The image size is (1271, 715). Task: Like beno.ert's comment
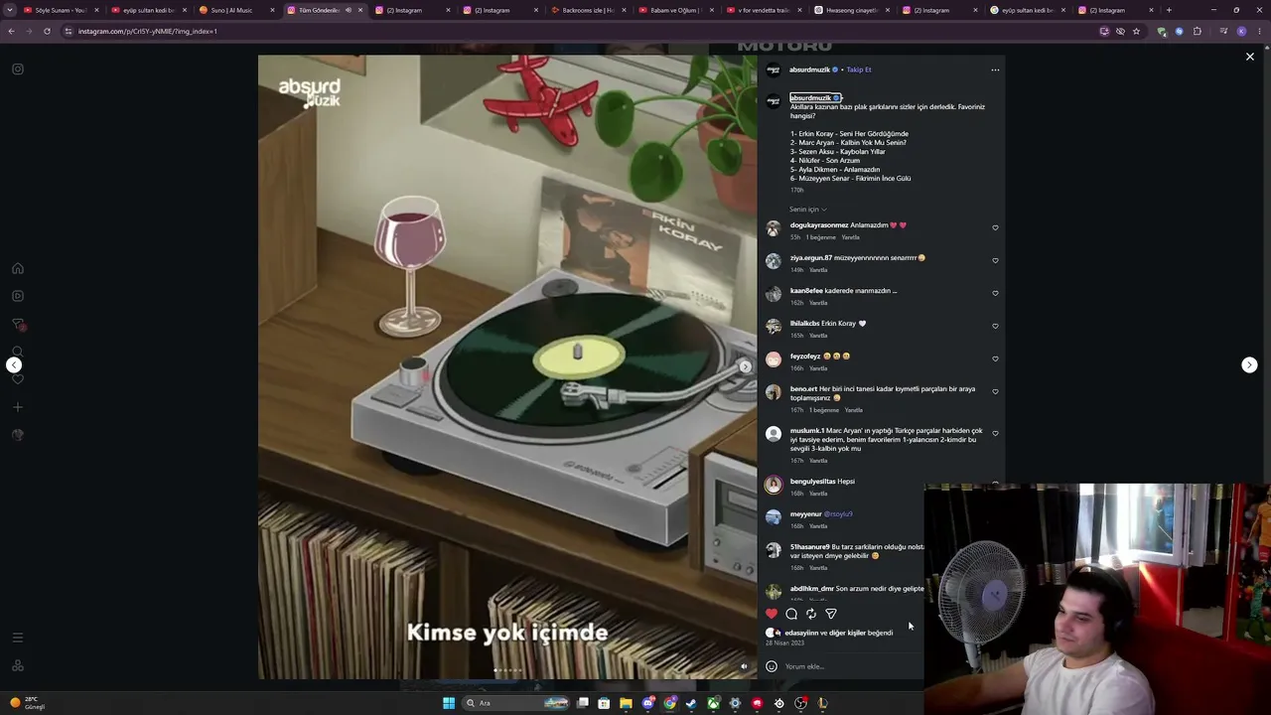(x=995, y=391)
